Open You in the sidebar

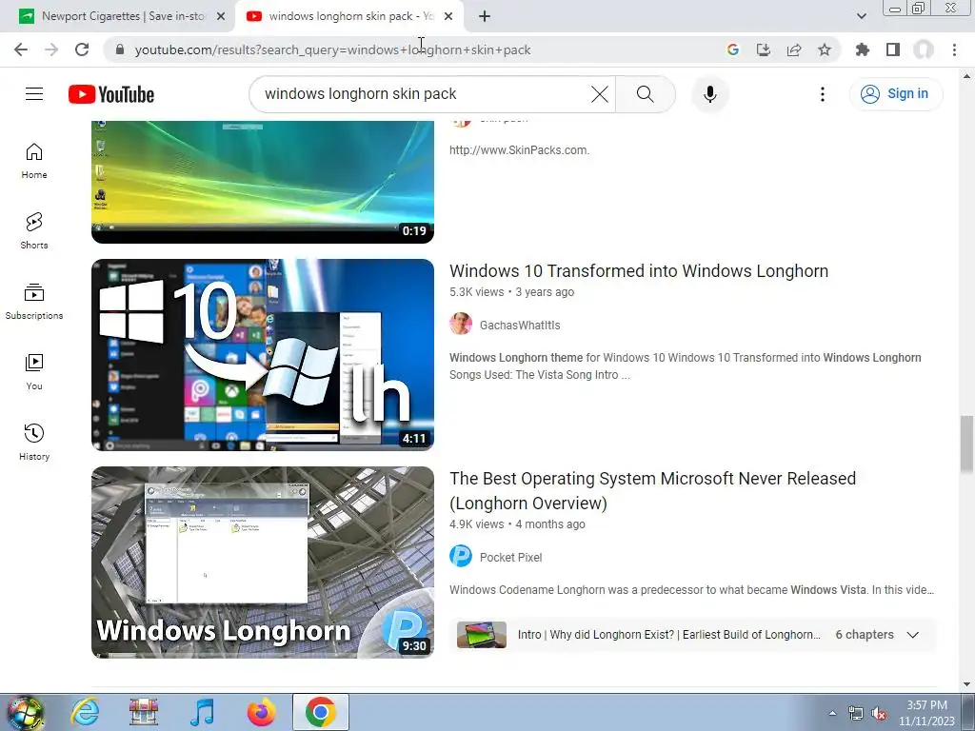point(34,372)
